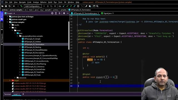The height and width of the screenshot is (100, 178).
Task: Hide the Project panel with minus icon
Action: click(68, 13)
